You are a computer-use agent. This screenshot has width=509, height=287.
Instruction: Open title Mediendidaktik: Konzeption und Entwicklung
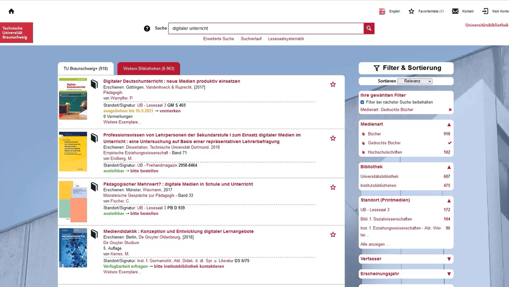(x=179, y=231)
